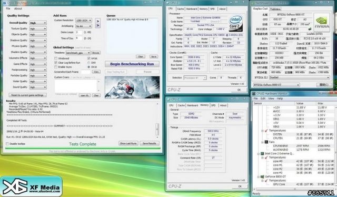
Task: Click the Intel Core 2 Extreme chip icon in Hardware Monitor
Action: pos(262,154)
